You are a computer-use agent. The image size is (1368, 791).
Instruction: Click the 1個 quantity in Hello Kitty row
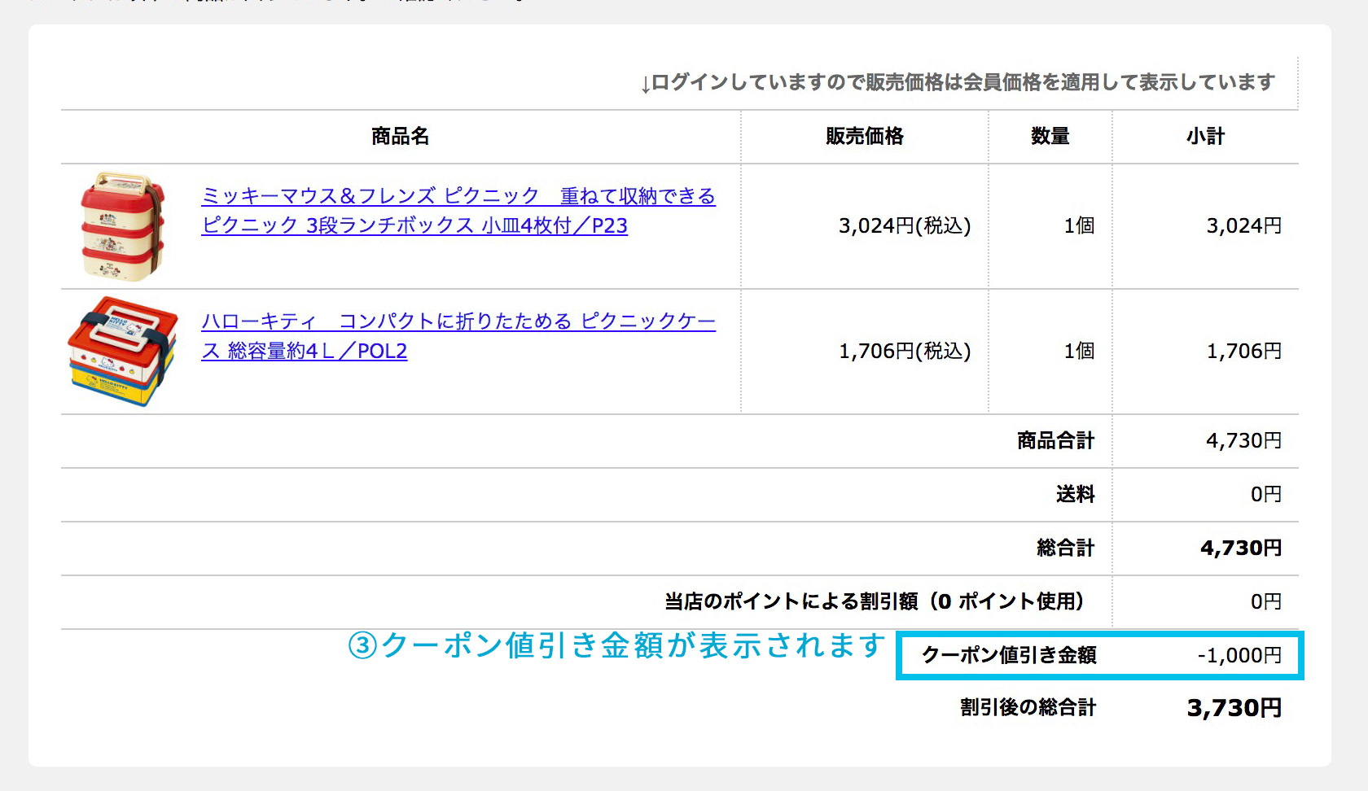click(1079, 351)
